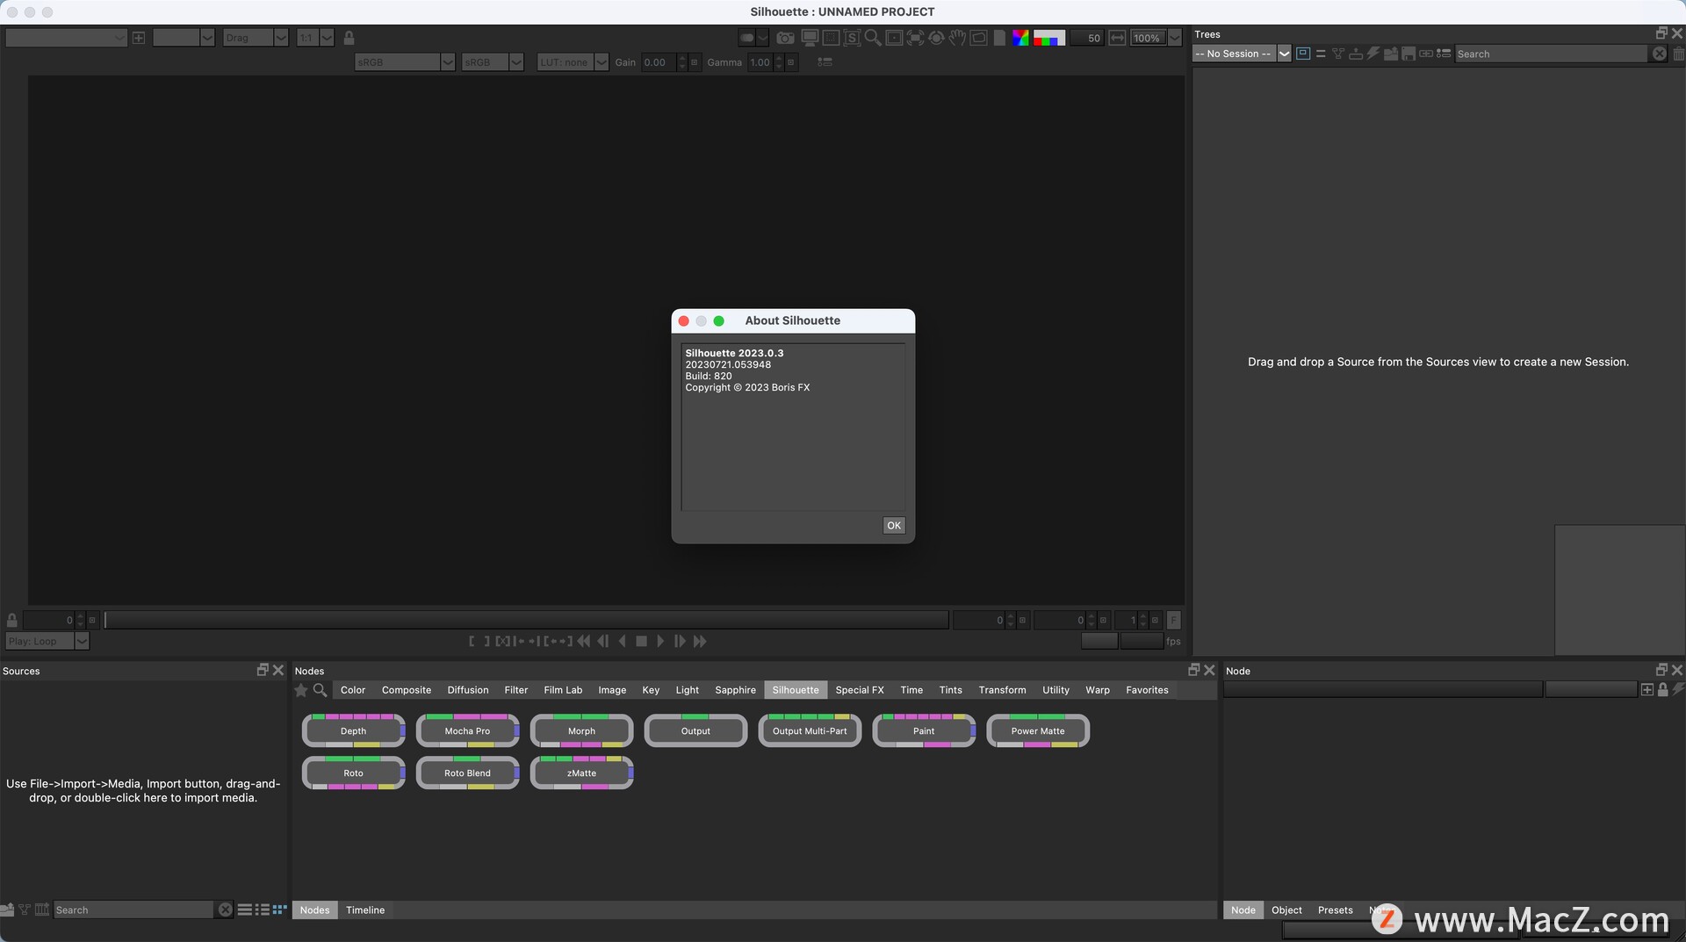This screenshot has width=1686, height=942.
Task: Click the monitor display icon in viewer toolbar
Action: click(x=809, y=38)
